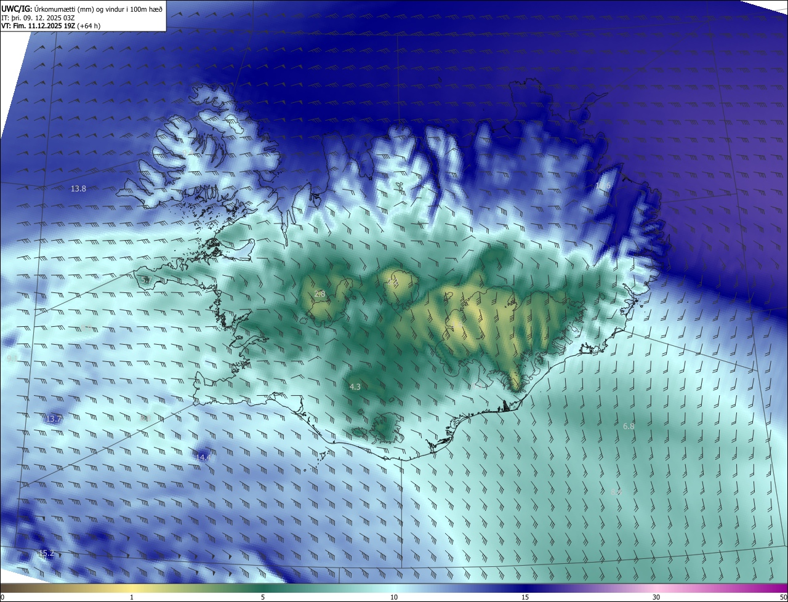Click the 6.8 value label on the map
788x602 pixels.
[x=629, y=427]
